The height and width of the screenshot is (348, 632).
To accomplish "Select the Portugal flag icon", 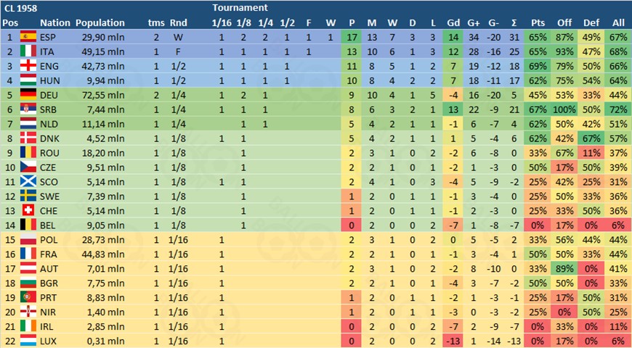I will 28,298.
